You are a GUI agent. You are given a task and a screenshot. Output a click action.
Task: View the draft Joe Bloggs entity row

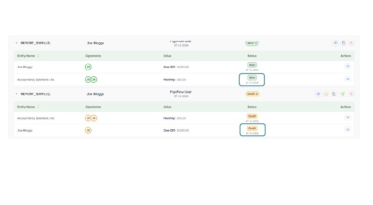pyautogui.click(x=347, y=130)
